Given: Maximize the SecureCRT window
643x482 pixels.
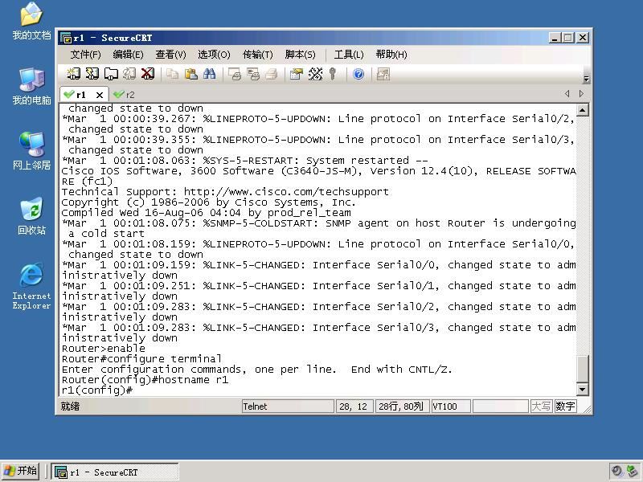Looking at the screenshot, I should click(568, 38).
